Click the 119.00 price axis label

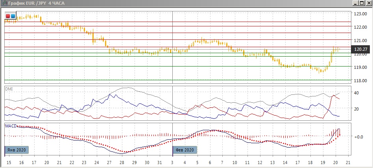tap(360, 67)
